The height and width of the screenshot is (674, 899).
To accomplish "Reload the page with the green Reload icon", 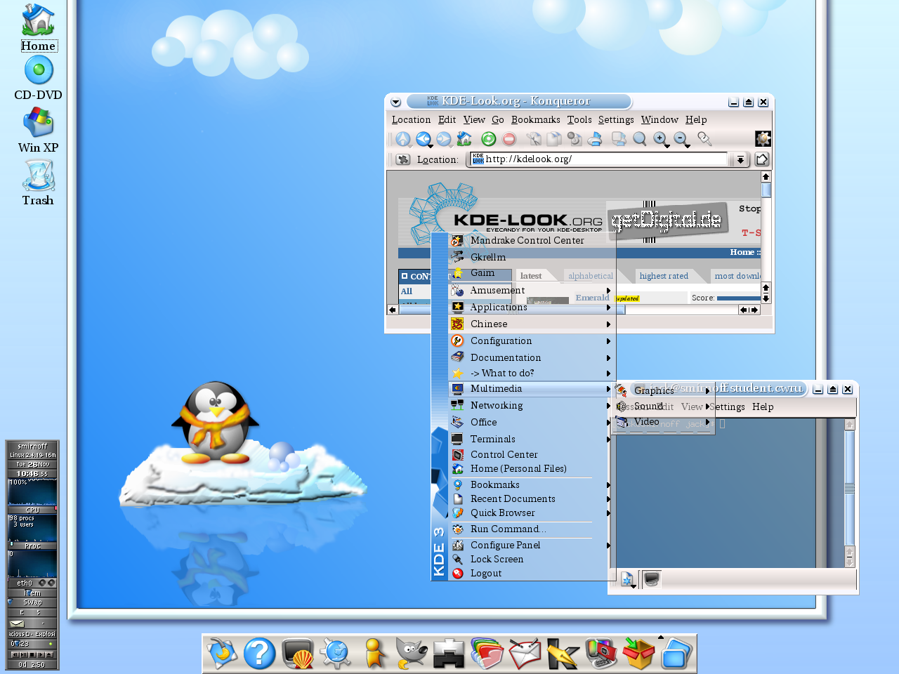I will click(x=488, y=139).
